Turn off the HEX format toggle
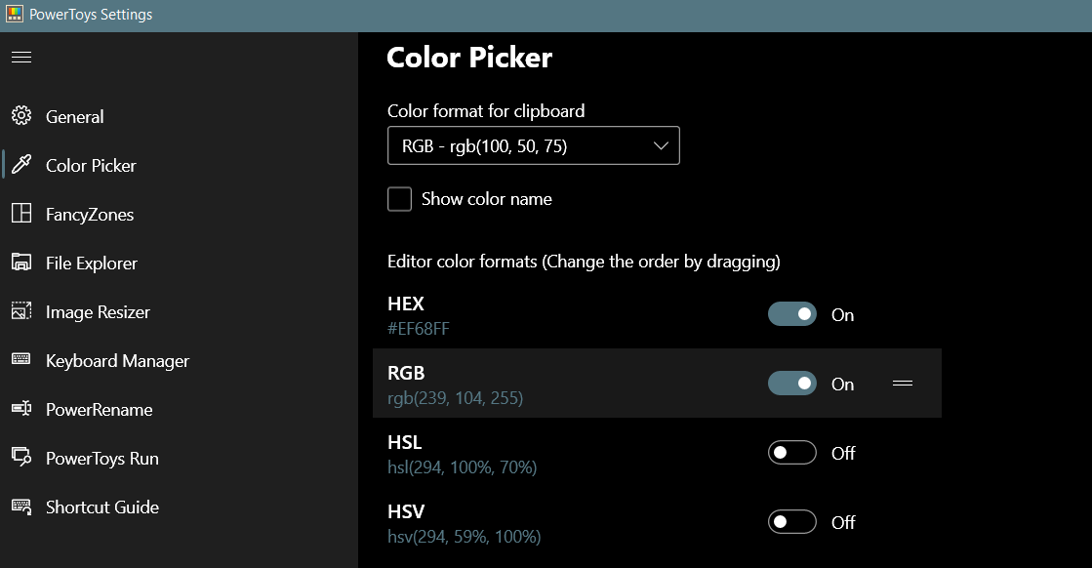Viewport: 1092px width, 568px height. [792, 313]
